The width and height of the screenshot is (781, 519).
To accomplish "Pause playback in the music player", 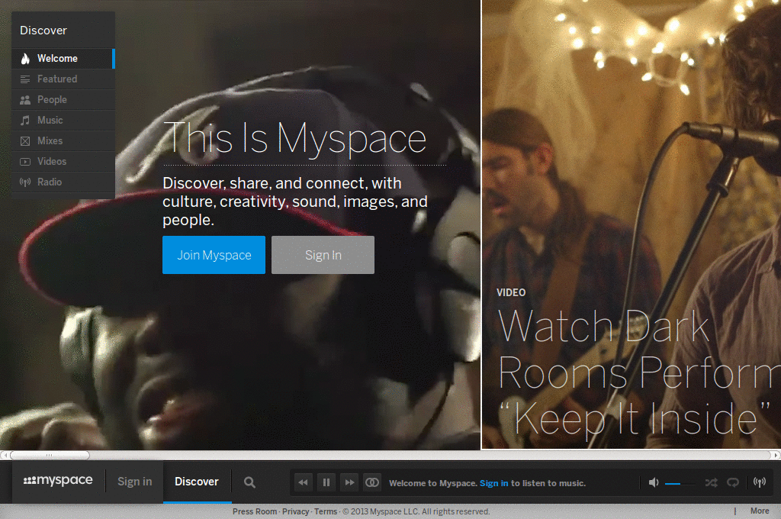I will pyautogui.click(x=326, y=482).
